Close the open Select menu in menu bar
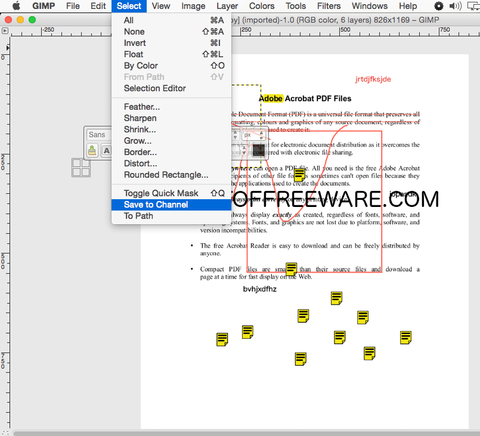This screenshot has width=480, height=436. (x=129, y=6)
